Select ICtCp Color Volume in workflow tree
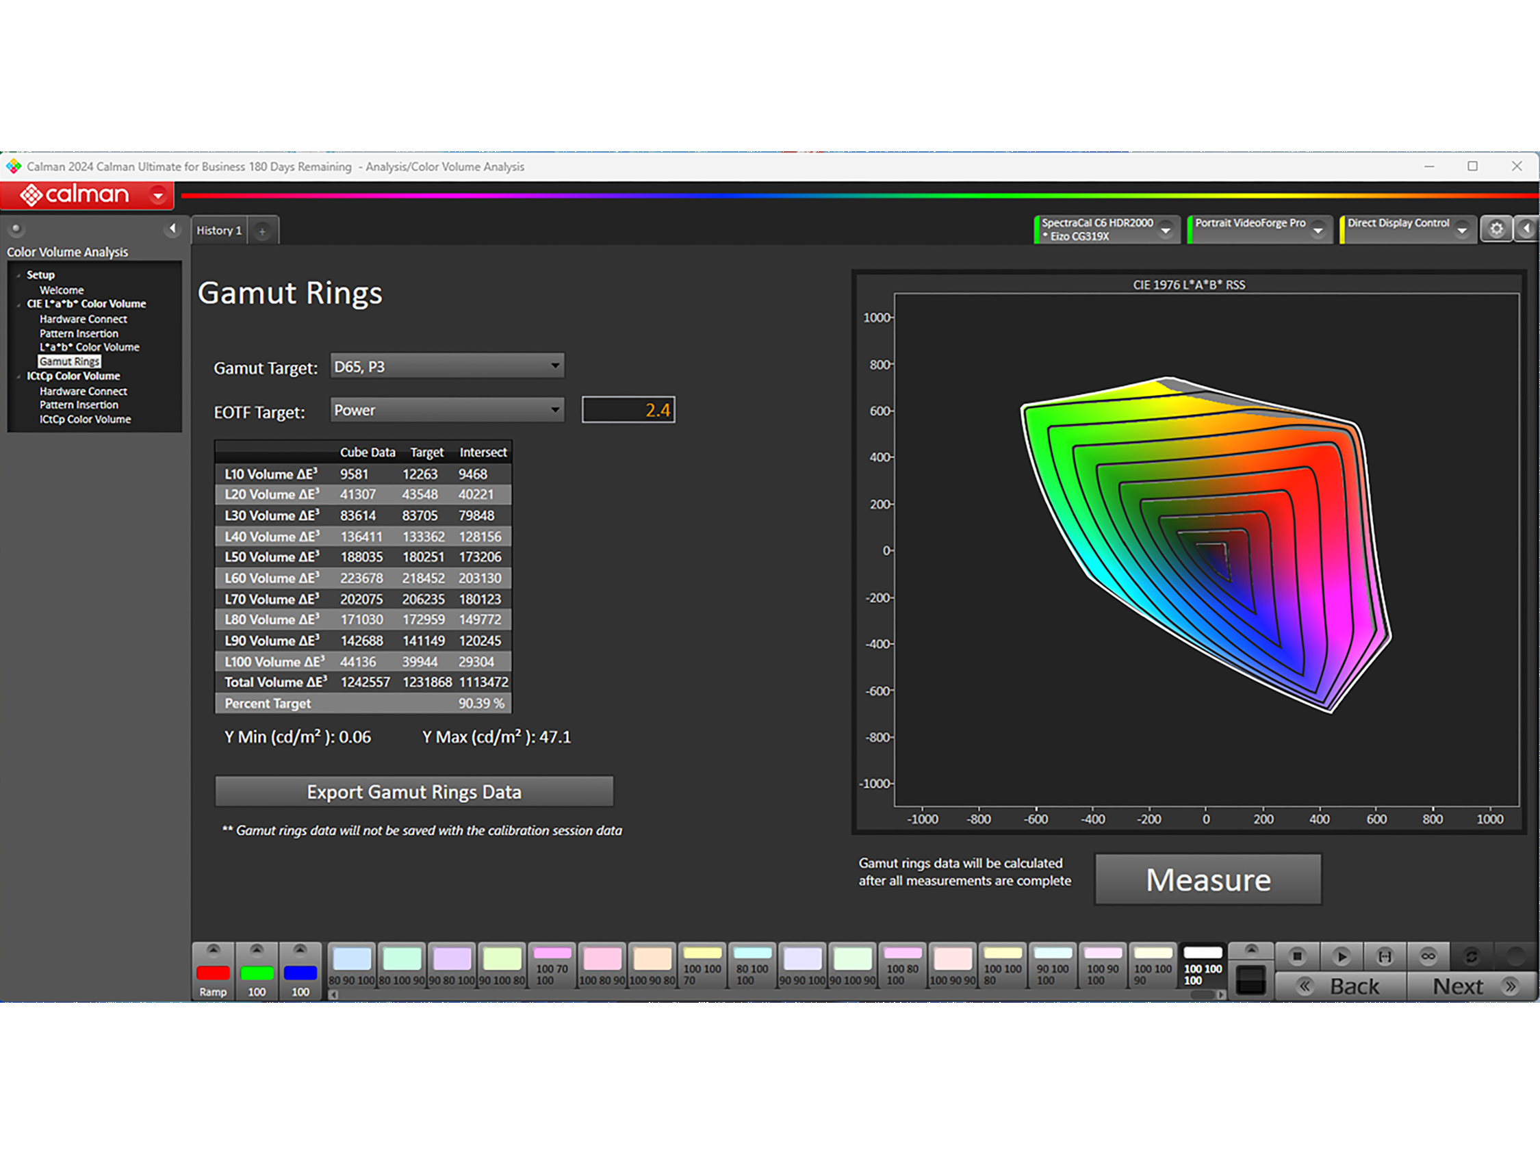Screen dimensions: 1540x1154 tap(85, 419)
